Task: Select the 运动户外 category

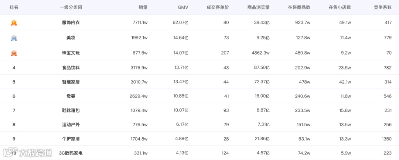Action: (x=71, y=125)
